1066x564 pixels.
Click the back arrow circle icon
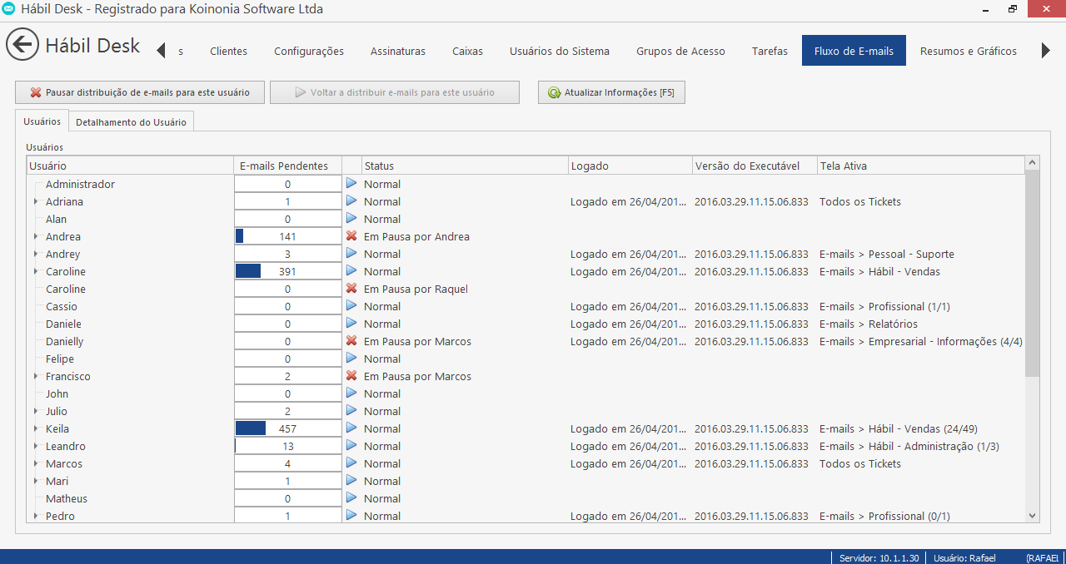(22, 45)
